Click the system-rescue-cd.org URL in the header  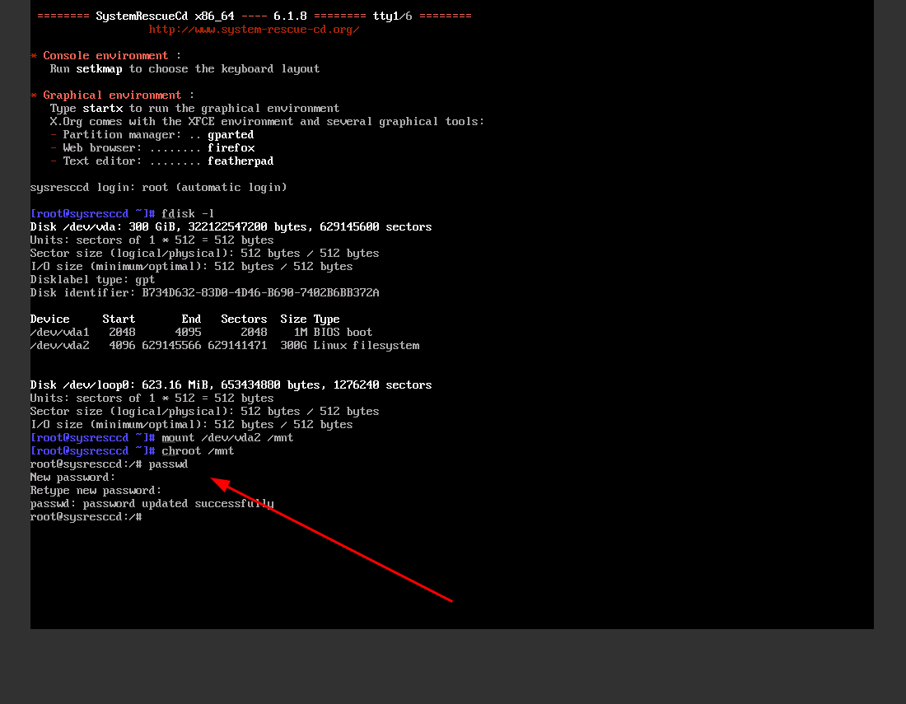(255, 30)
